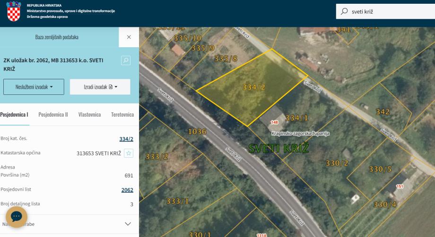Switch to the Vlastovnica tab
Viewport: 435px width, 237px height.
coord(89,115)
